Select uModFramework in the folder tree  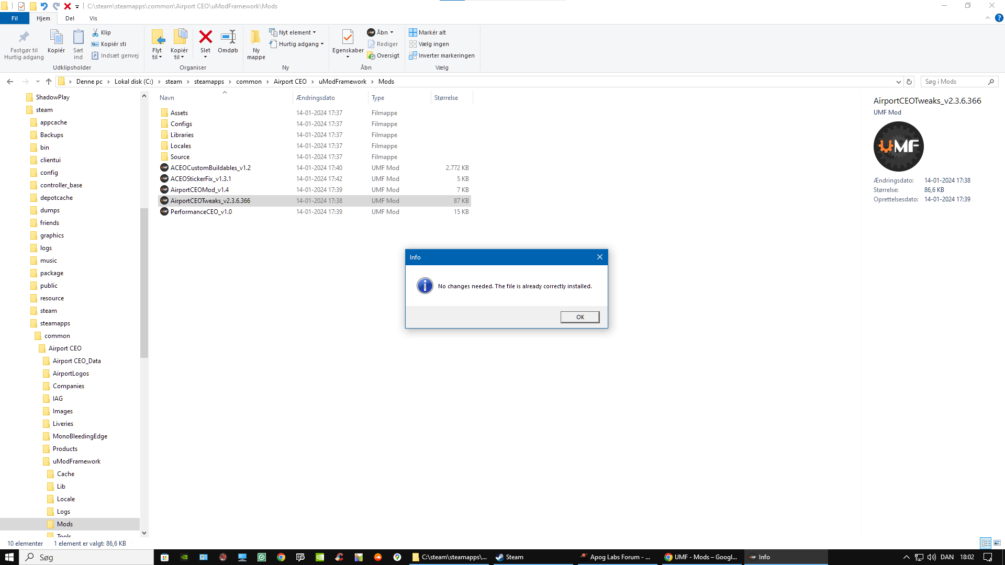76,461
